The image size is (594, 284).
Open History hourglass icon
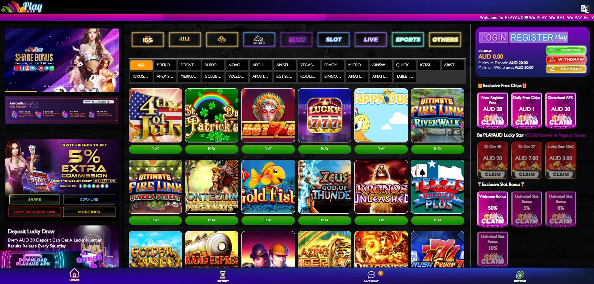[x=223, y=276]
